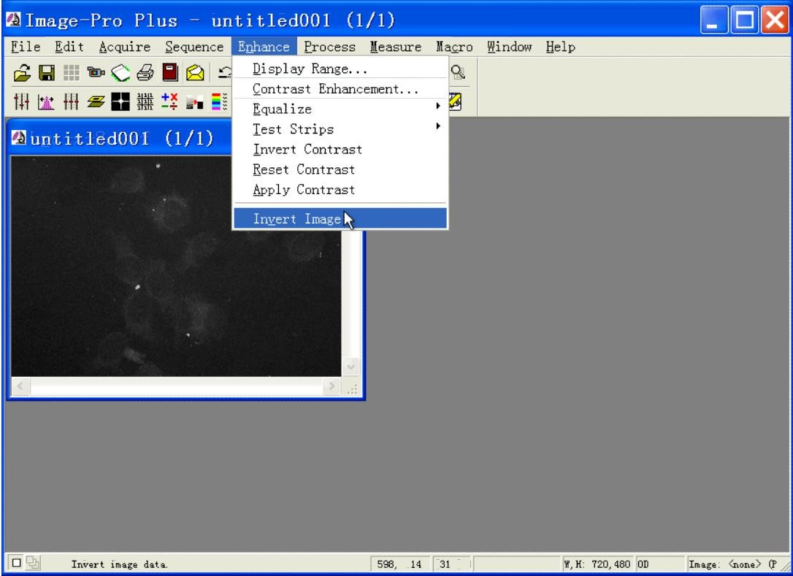Click the image window resize grip
Image resolution: width=793 pixels, height=576 pixels.
pyautogui.click(x=352, y=388)
